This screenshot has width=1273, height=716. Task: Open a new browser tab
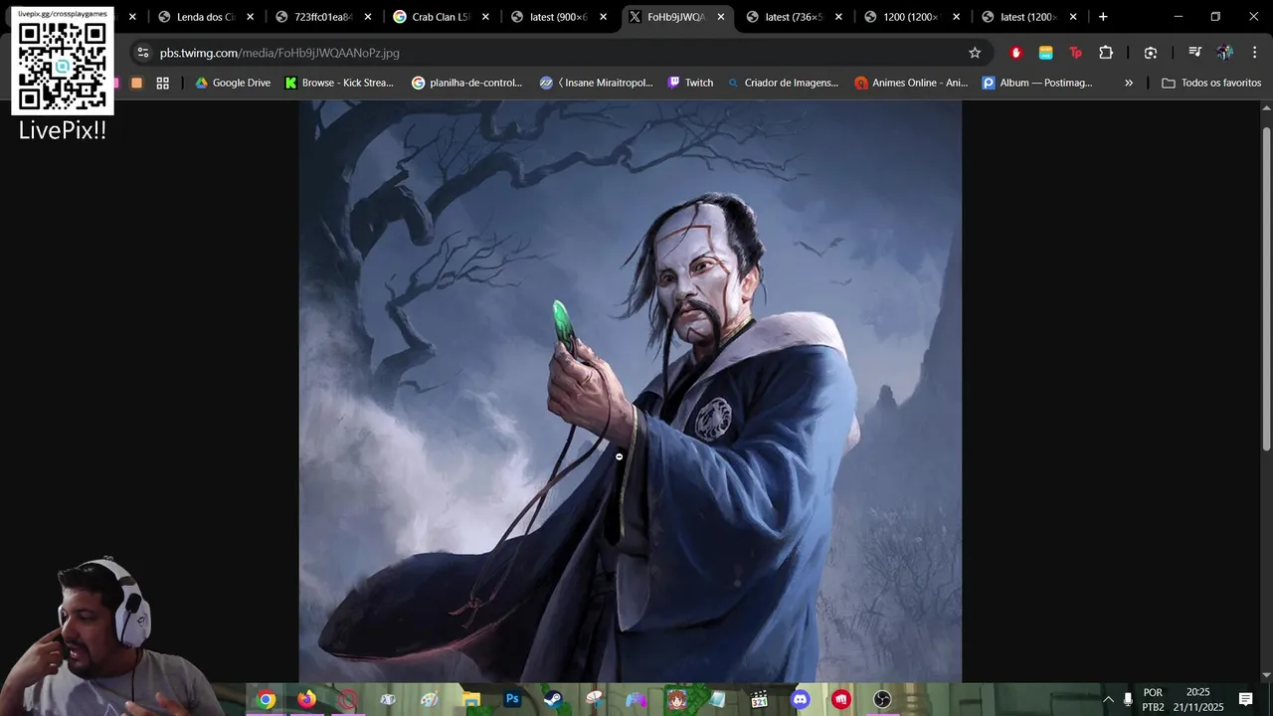click(1103, 17)
